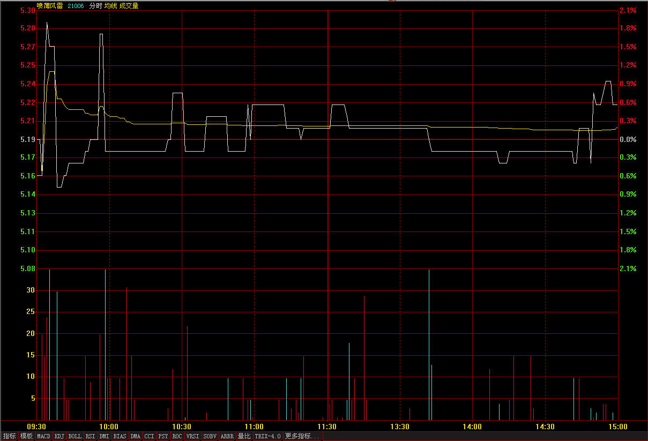Click the 11:30 time axis label
The width and height of the screenshot is (648, 441).
[327, 427]
